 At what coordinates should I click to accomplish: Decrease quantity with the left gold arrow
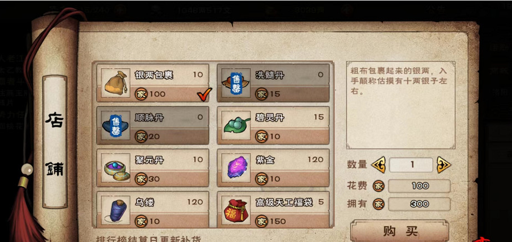pyautogui.click(x=378, y=165)
